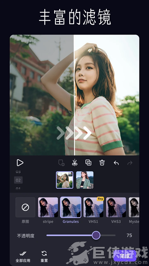The height and width of the screenshot is (266, 149).
Task: Tap 全部应用 apply-to-all button
Action: tap(23, 256)
